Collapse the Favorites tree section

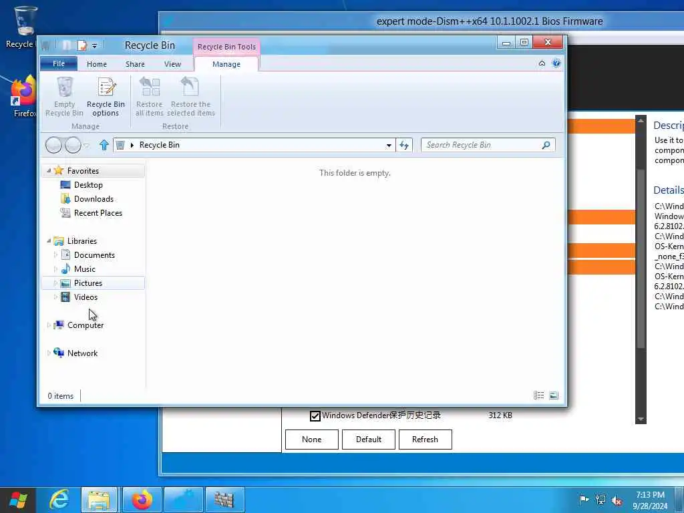[49, 170]
